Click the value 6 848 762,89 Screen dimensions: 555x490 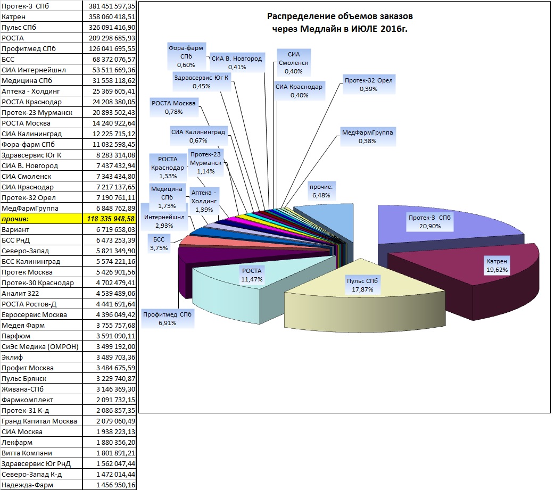tap(110, 208)
